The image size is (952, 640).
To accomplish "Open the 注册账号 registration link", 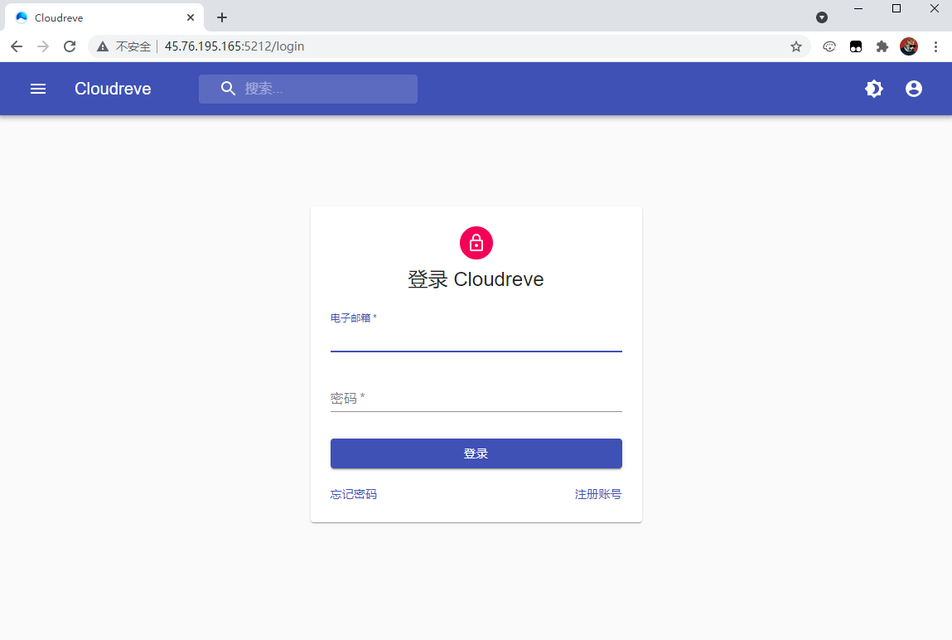I will (x=598, y=493).
